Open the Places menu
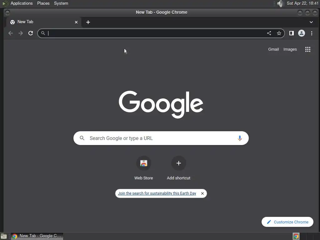Viewport: 320px width, 240px height. [x=43, y=3]
